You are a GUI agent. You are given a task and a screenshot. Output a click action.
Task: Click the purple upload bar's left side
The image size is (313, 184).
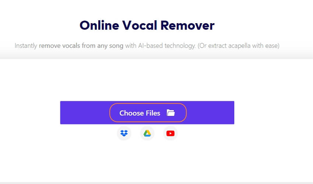tap(85, 113)
